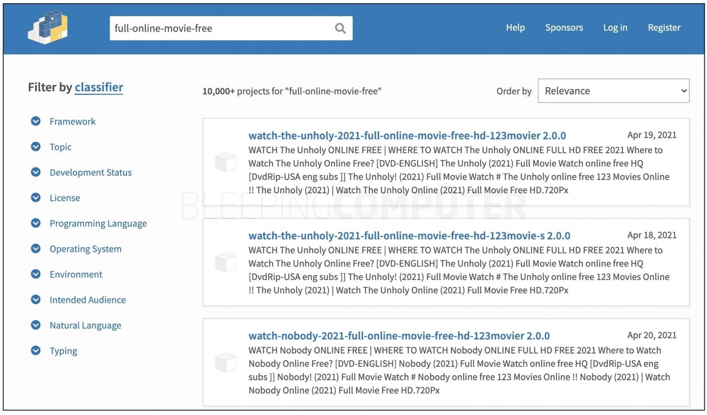Open the Help menu item
The width and height of the screenshot is (707, 415).
click(x=515, y=27)
